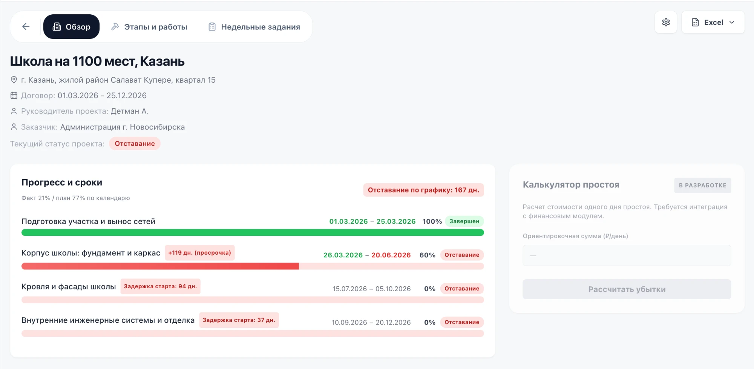
Task: Click the В РАЗРАБОТКЕ label
Action: pos(702,185)
